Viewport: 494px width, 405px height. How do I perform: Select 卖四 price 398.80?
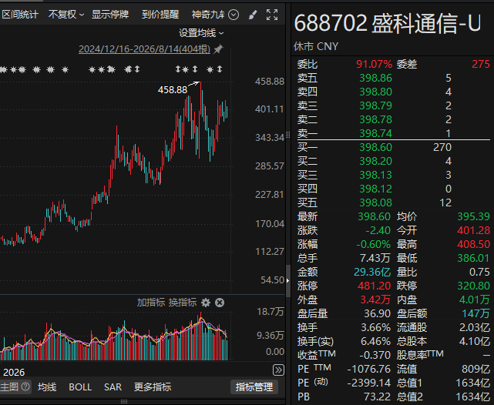375,92
